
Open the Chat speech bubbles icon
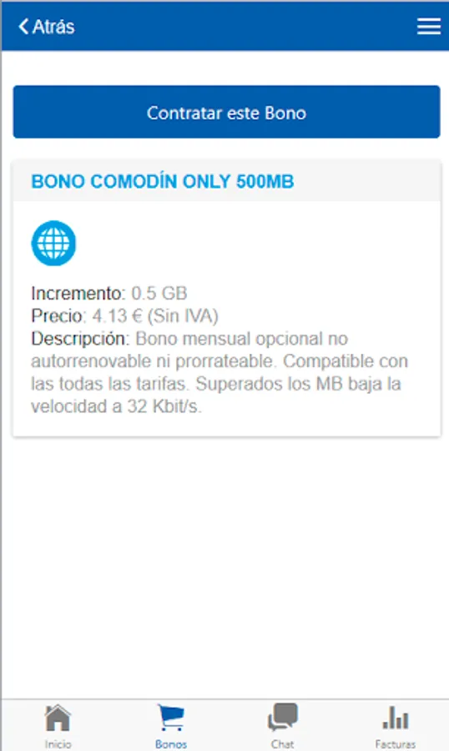click(x=283, y=718)
